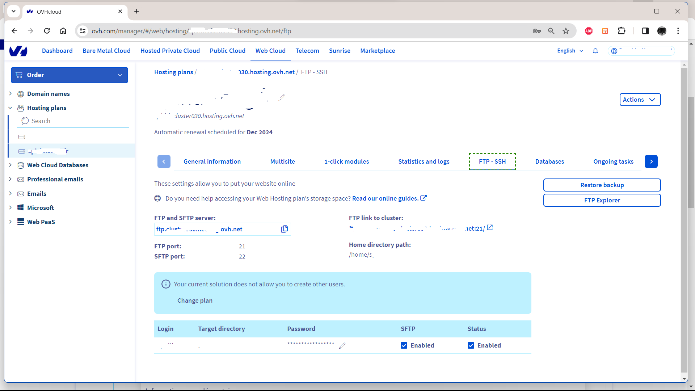Open the Adblock Plus extension
This screenshot has height=391, width=695.
(589, 31)
